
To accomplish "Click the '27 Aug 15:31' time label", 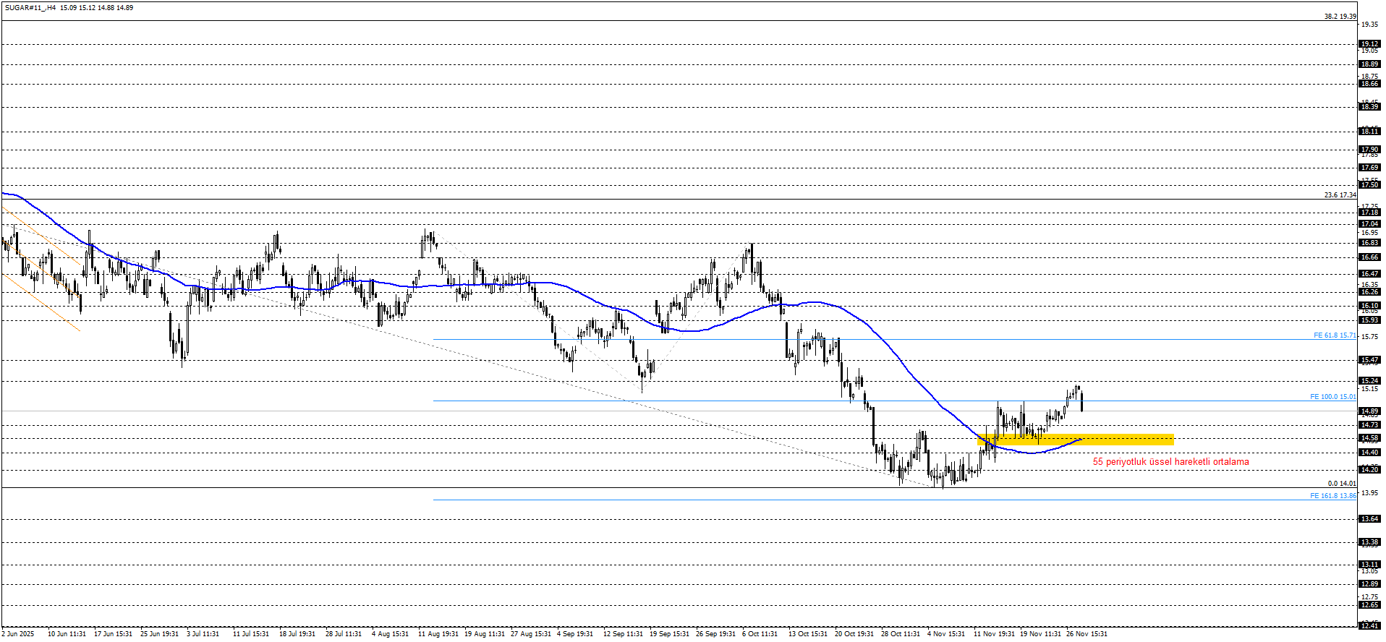I will pos(531,634).
